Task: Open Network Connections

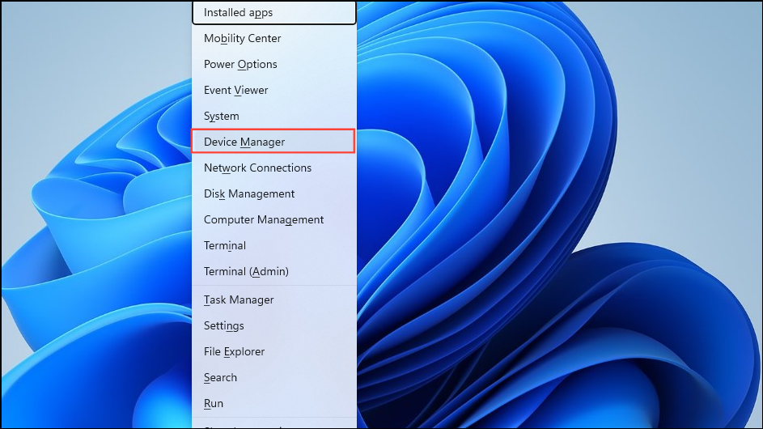Action: click(x=274, y=168)
